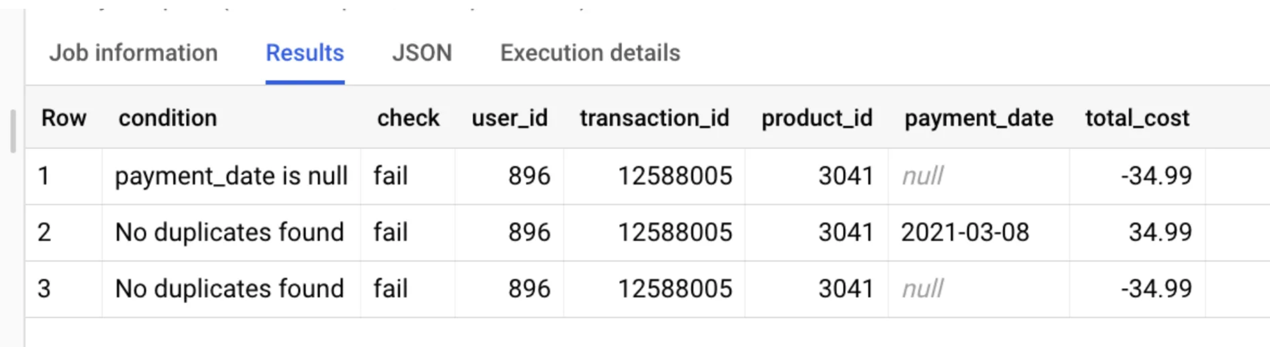Click the product_id column header
The image size is (1270, 347).
tap(817, 118)
